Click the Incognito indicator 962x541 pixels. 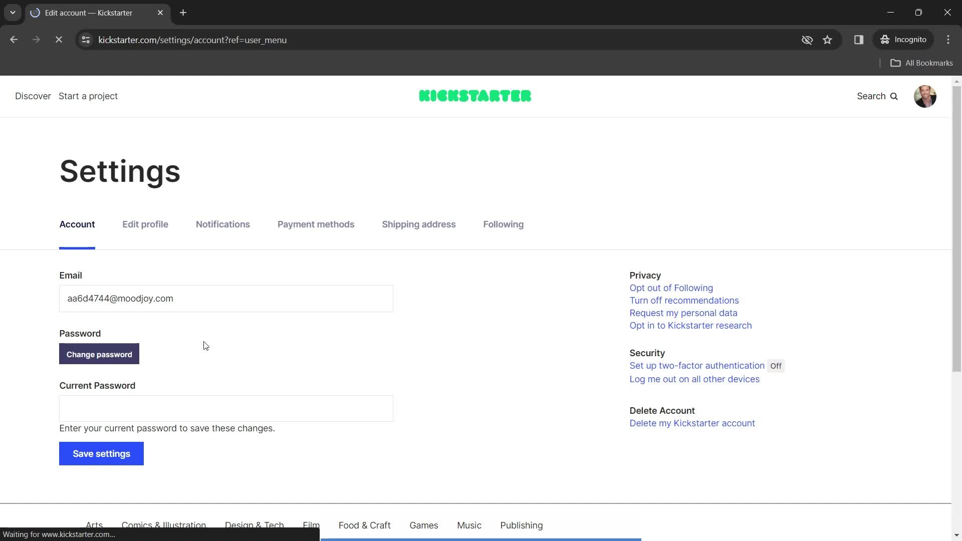[903, 40]
